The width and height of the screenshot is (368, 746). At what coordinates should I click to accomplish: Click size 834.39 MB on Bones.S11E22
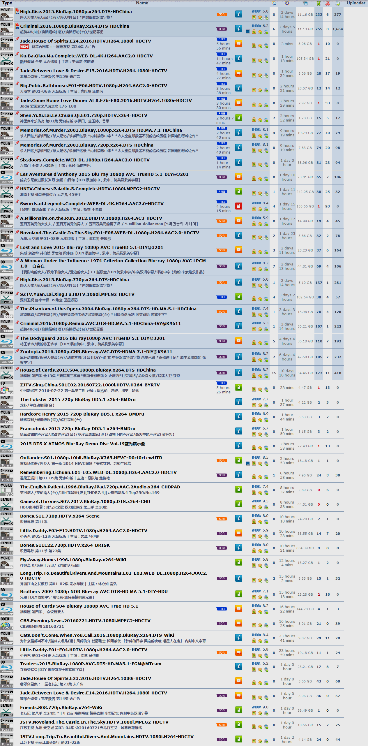[x=305, y=548]
